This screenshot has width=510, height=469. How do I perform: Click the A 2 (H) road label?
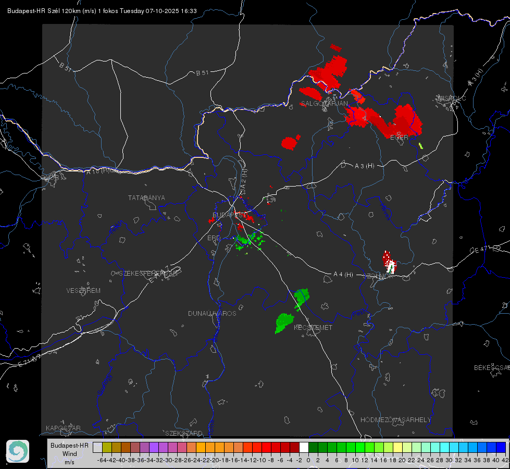pyautogui.click(x=244, y=179)
